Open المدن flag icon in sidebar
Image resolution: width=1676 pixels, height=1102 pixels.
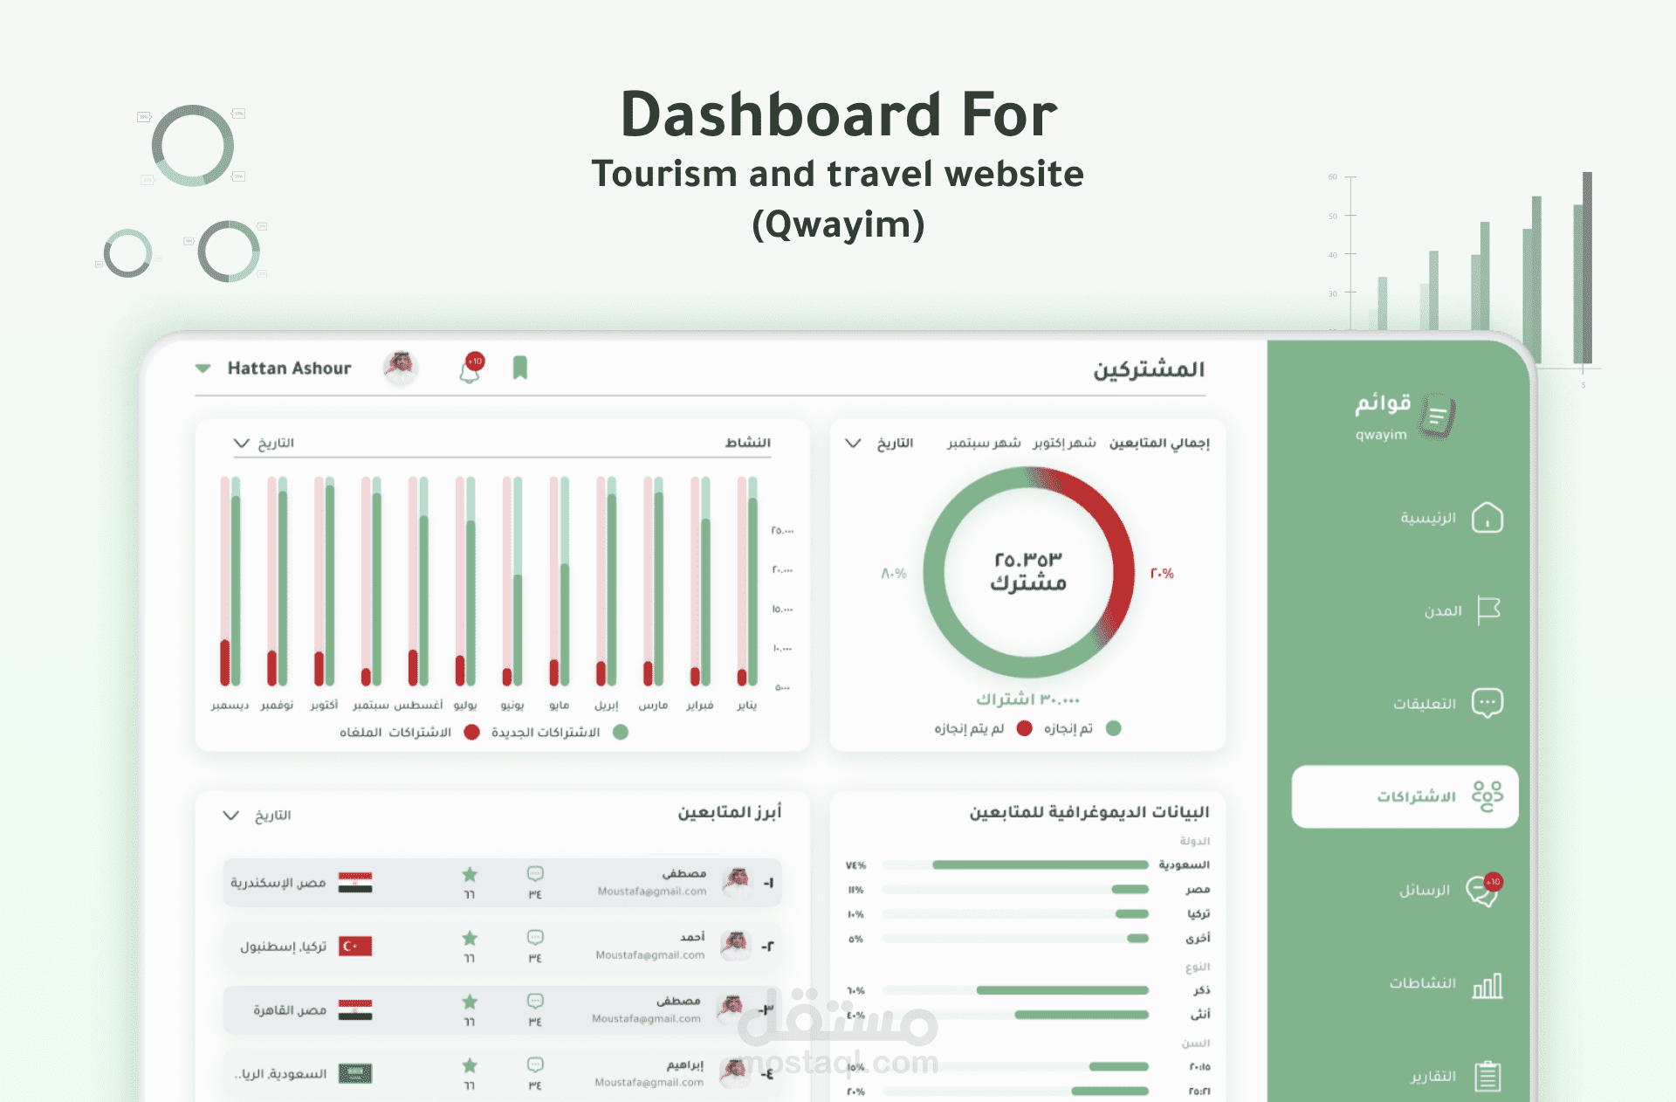1488,610
